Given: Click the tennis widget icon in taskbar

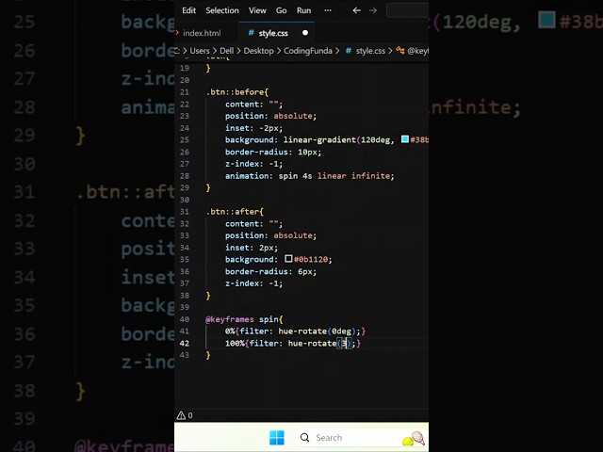Looking at the screenshot, I should pos(414,438).
